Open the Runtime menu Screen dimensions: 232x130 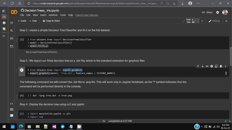coord(53,15)
